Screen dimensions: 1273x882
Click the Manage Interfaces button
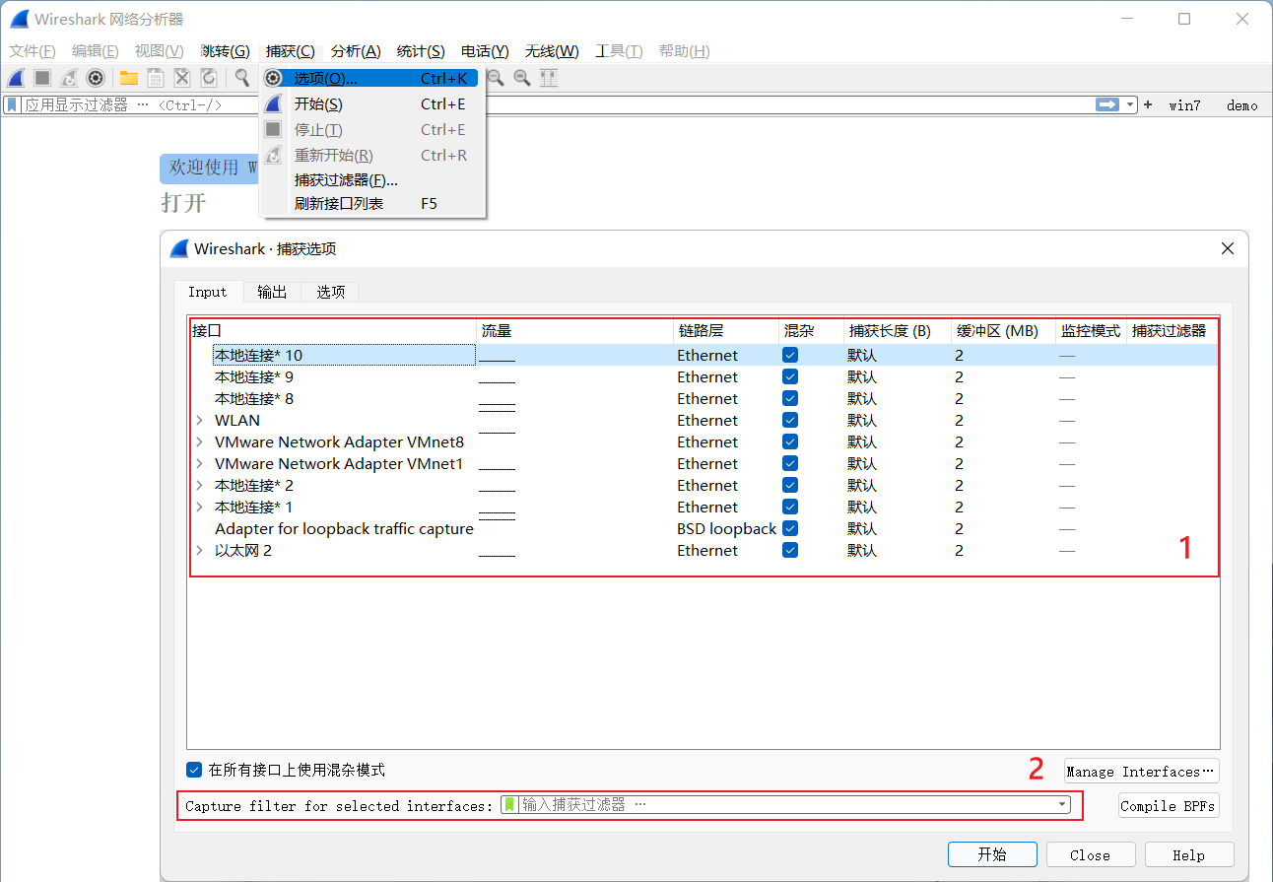click(x=1142, y=772)
